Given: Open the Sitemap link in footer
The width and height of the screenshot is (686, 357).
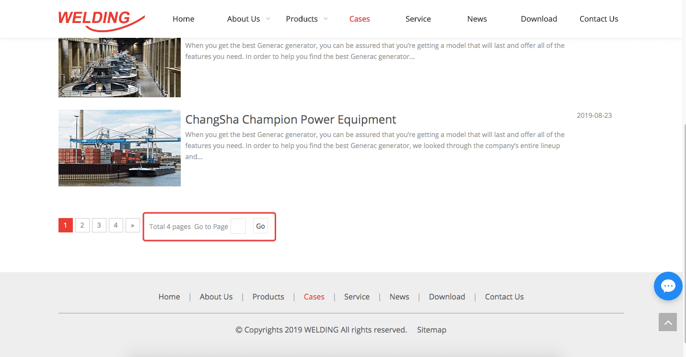Looking at the screenshot, I should point(431,330).
